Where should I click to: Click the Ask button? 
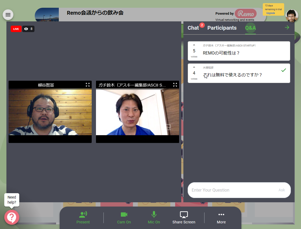pos(281,190)
